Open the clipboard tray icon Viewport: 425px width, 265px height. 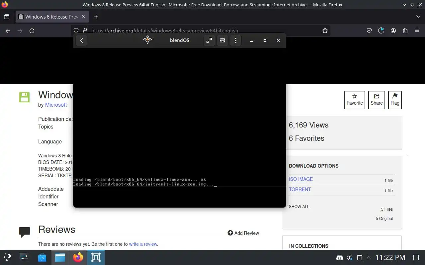(x=359, y=257)
